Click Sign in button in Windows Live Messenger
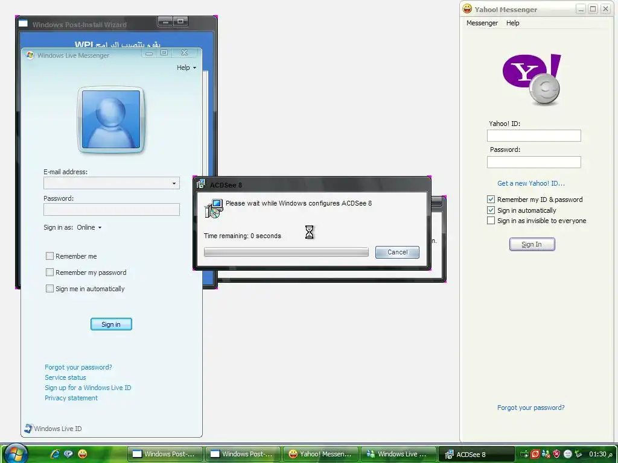Screen dimensions: 618x463 click(x=111, y=324)
